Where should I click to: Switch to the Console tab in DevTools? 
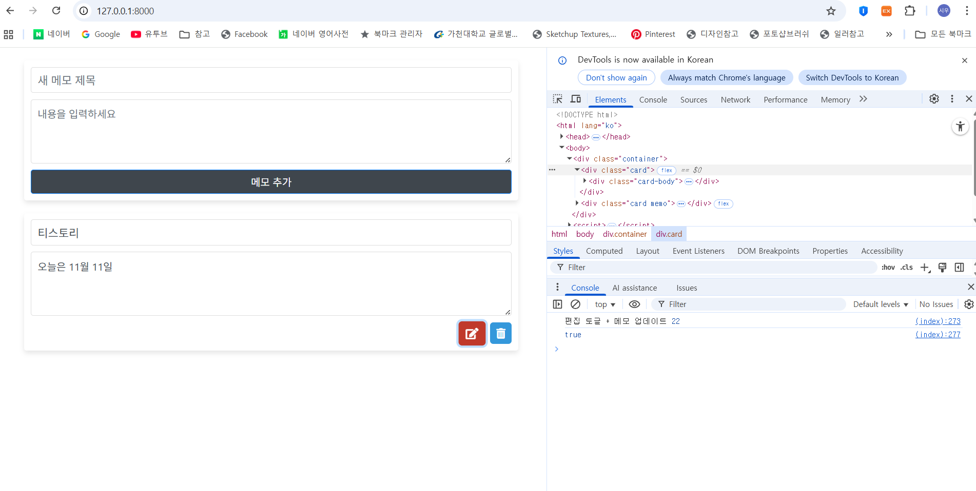pos(653,100)
